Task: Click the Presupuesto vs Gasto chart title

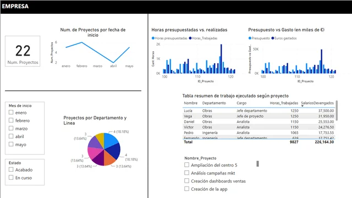Action: (286, 30)
